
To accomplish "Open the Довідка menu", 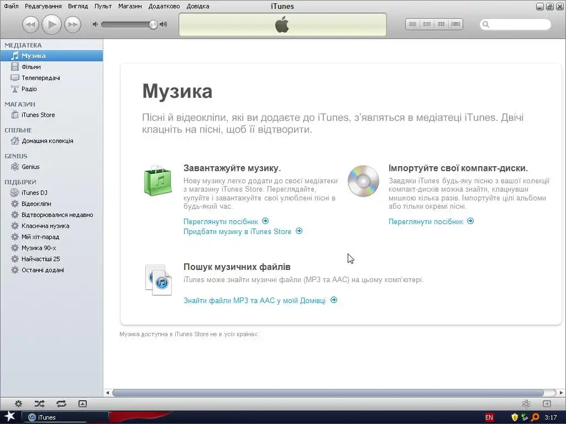I will click(198, 6).
